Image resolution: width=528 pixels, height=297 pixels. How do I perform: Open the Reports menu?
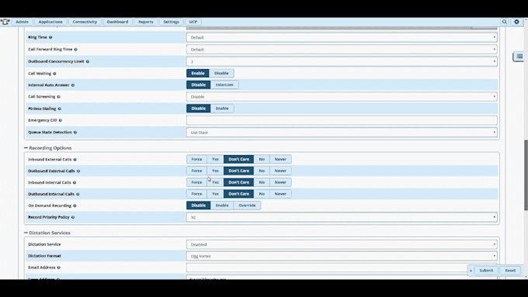(145, 22)
